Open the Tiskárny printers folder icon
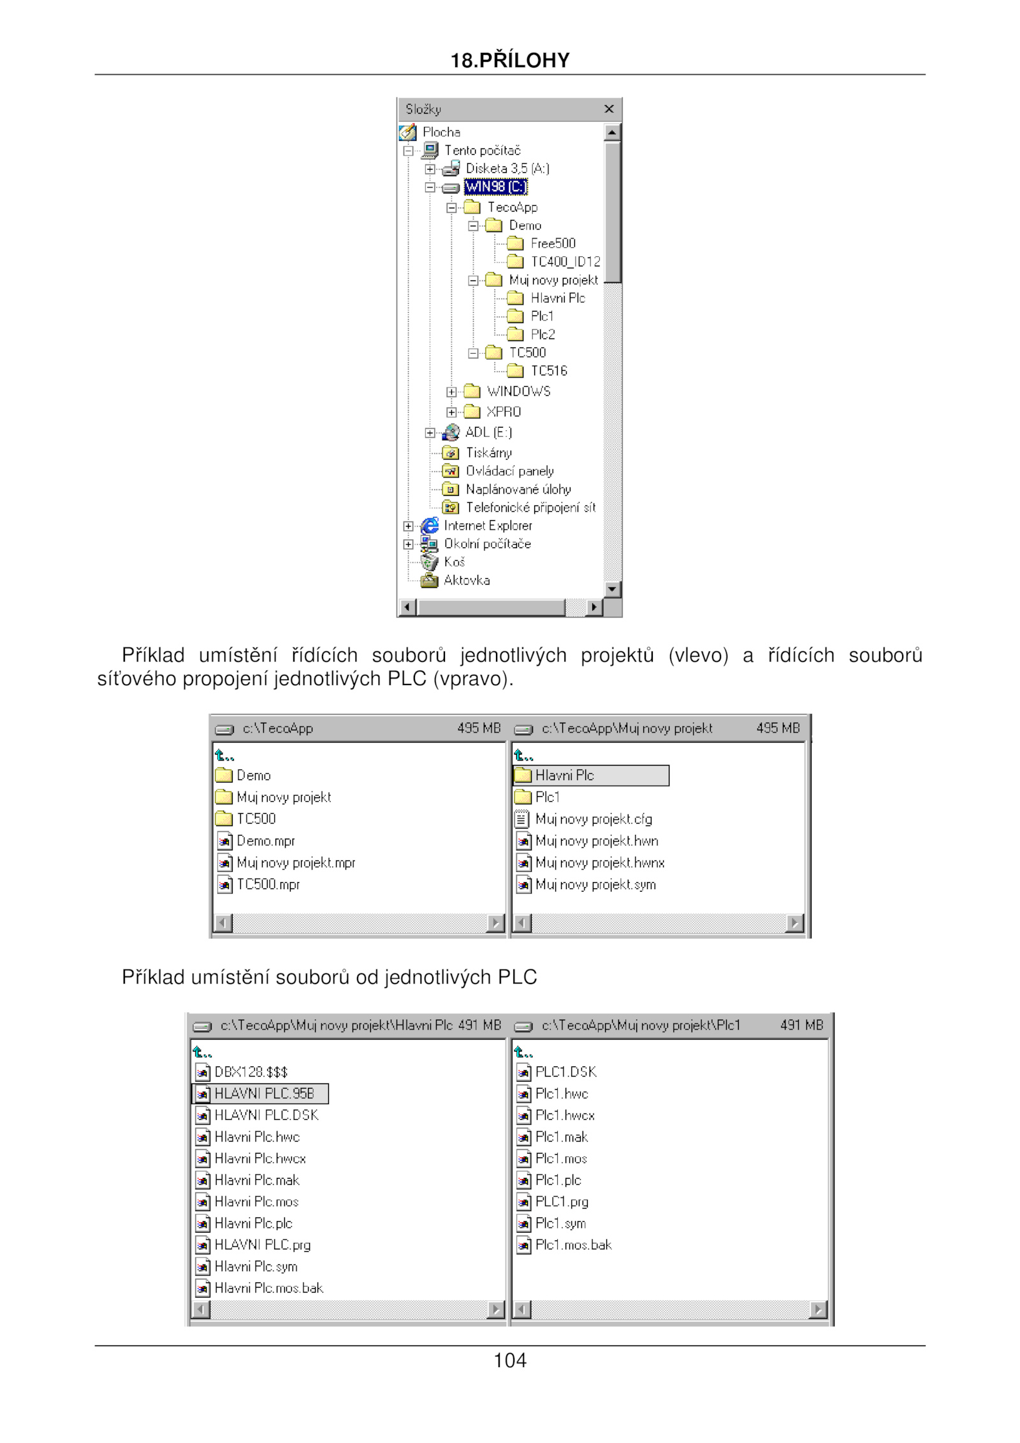Viewport: 1020px width, 1443px height. tap(451, 453)
